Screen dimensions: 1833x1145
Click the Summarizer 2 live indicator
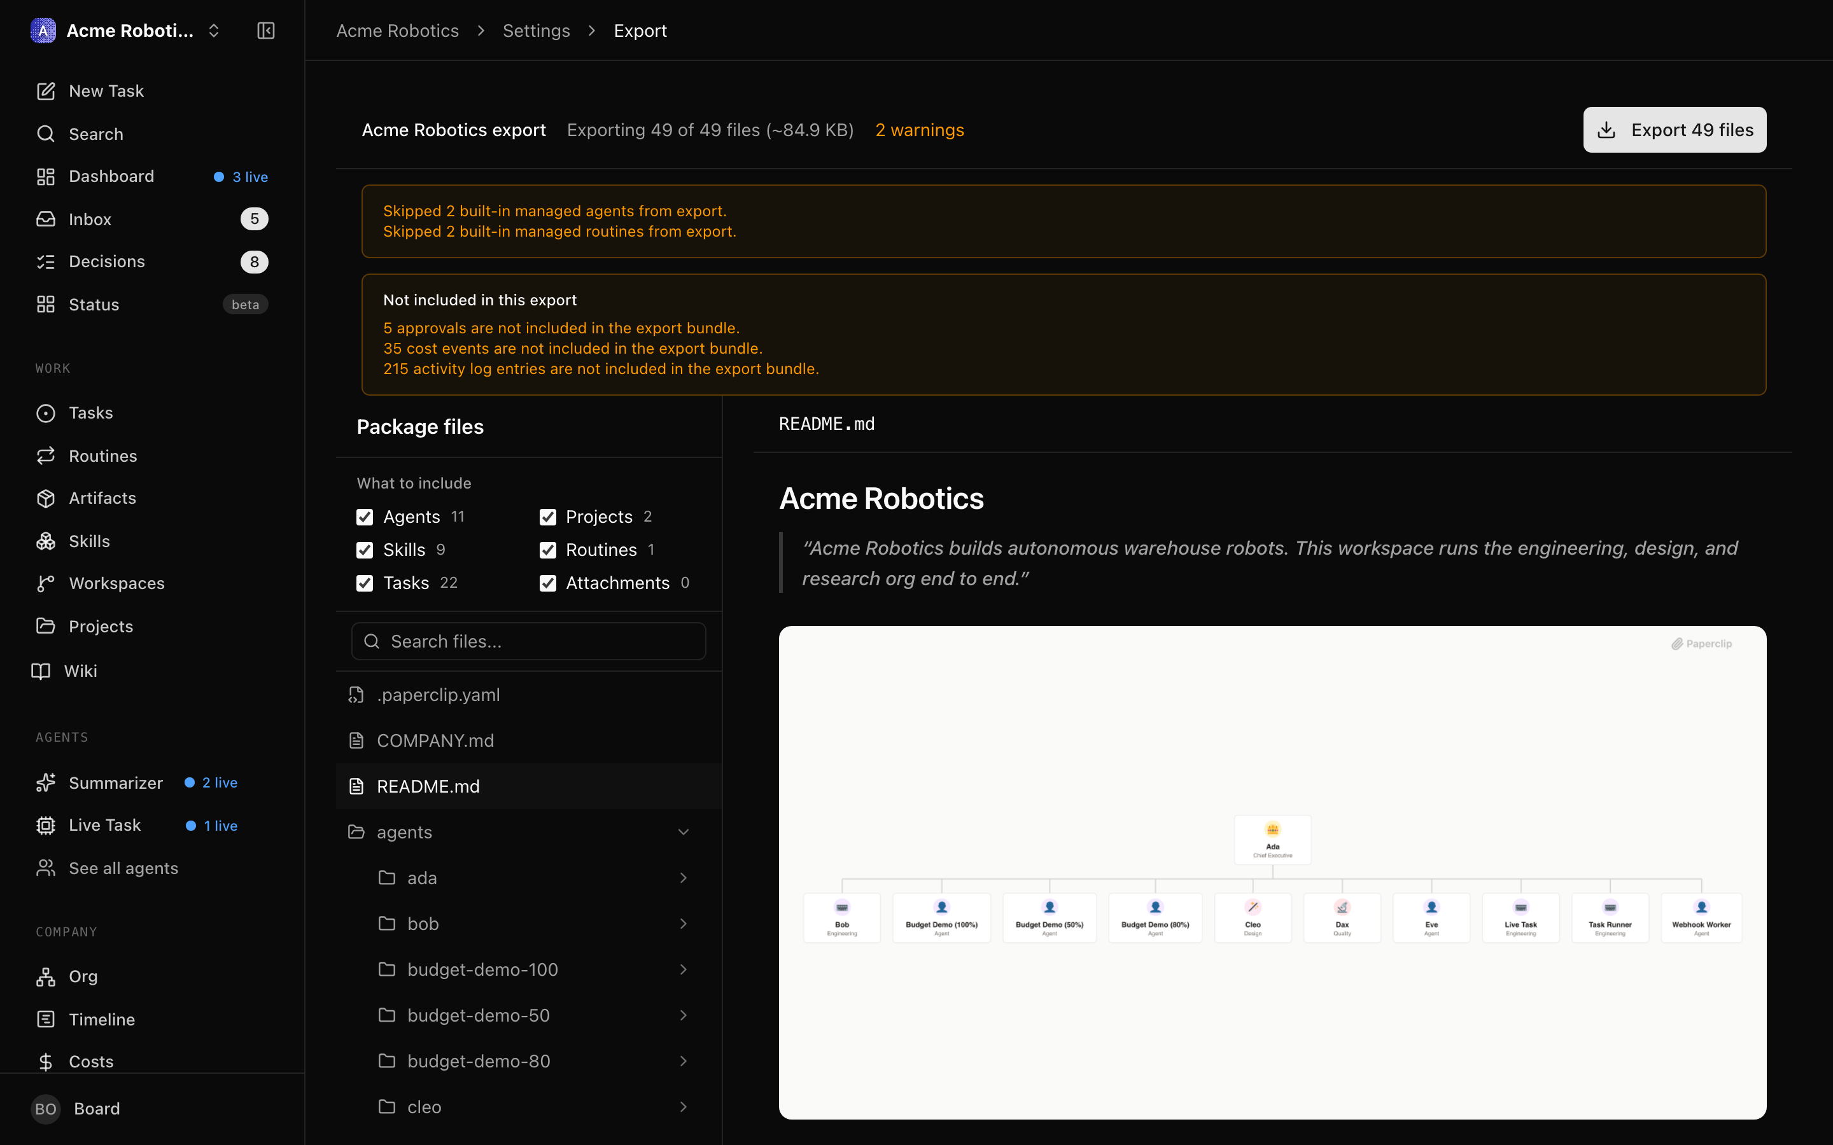coord(211,782)
